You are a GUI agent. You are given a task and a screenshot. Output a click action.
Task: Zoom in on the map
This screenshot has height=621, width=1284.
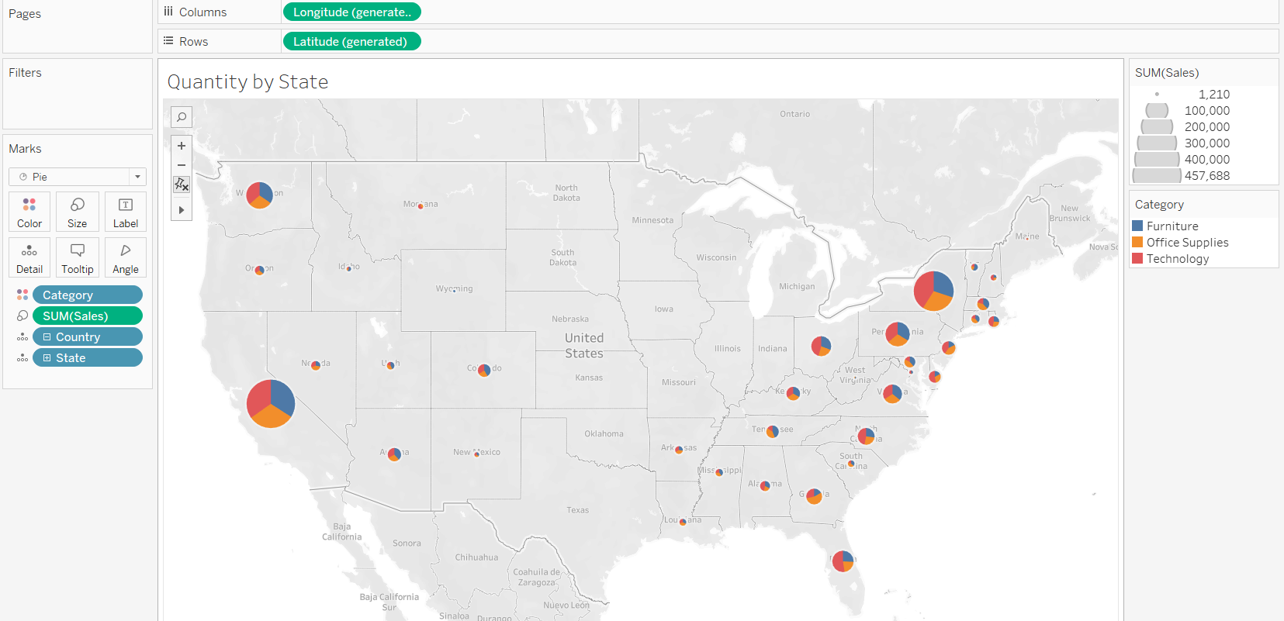click(x=182, y=146)
